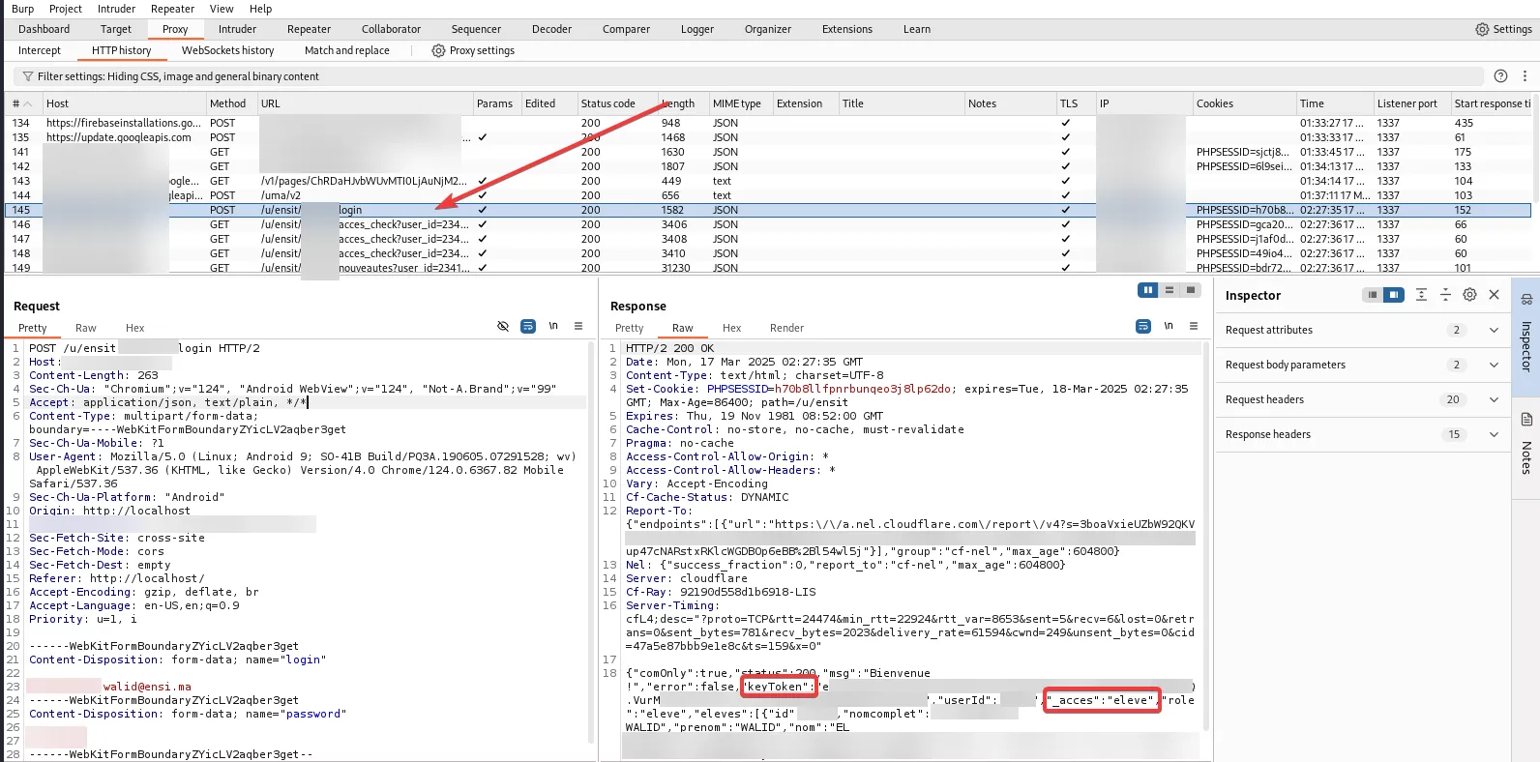The width and height of the screenshot is (1540, 762).
Task: Expand all sections in Inspector
Action: [x=1421, y=295]
